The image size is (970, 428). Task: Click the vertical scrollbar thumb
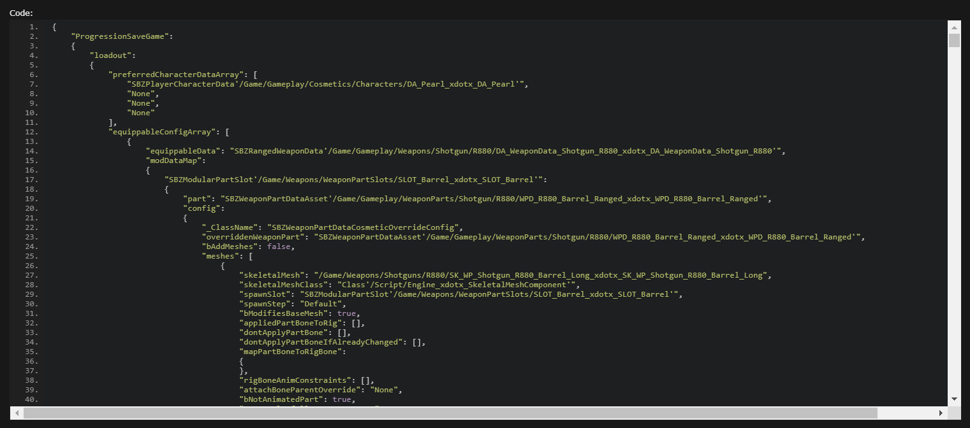click(x=954, y=41)
